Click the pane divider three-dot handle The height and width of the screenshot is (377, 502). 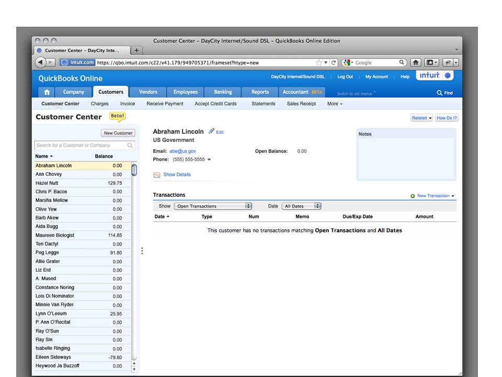tap(142, 251)
